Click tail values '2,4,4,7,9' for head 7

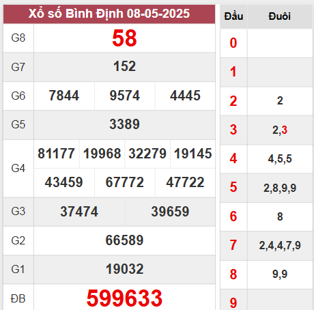pyautogui.click(x=280, y=246)
